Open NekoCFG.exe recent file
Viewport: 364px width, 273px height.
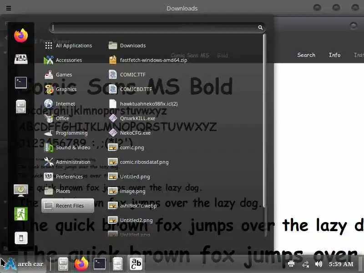(x=130, y=133)
